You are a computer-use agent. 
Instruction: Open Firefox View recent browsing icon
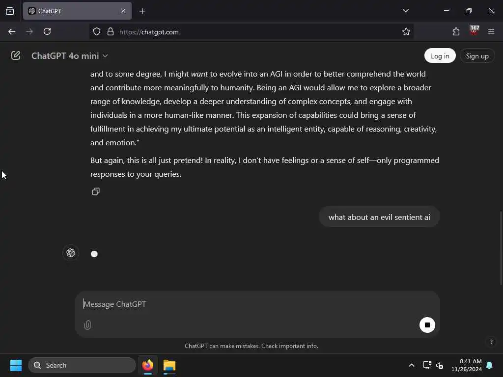10,11
